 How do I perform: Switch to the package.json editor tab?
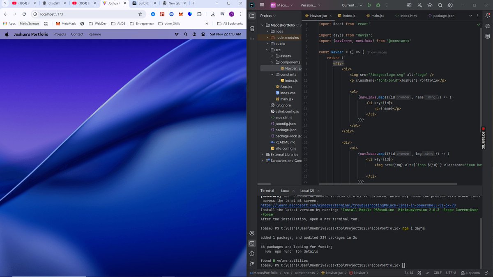[444, 16]
